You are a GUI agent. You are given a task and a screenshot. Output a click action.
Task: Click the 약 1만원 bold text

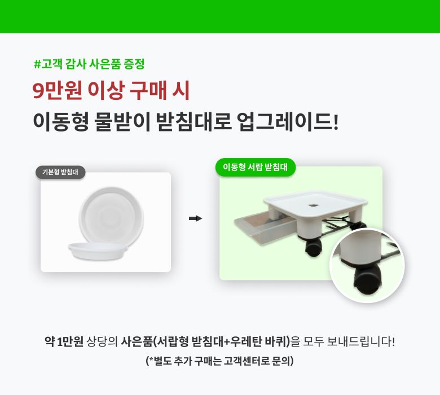(64, 341)
